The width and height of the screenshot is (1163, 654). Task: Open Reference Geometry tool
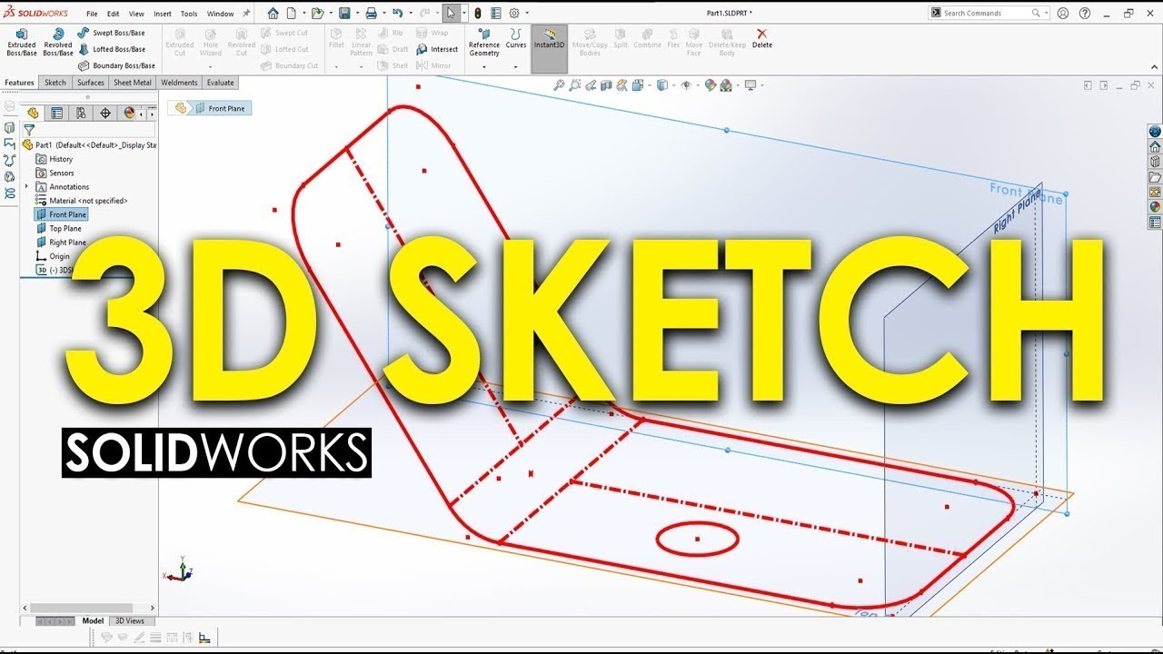tap(484, 43)
